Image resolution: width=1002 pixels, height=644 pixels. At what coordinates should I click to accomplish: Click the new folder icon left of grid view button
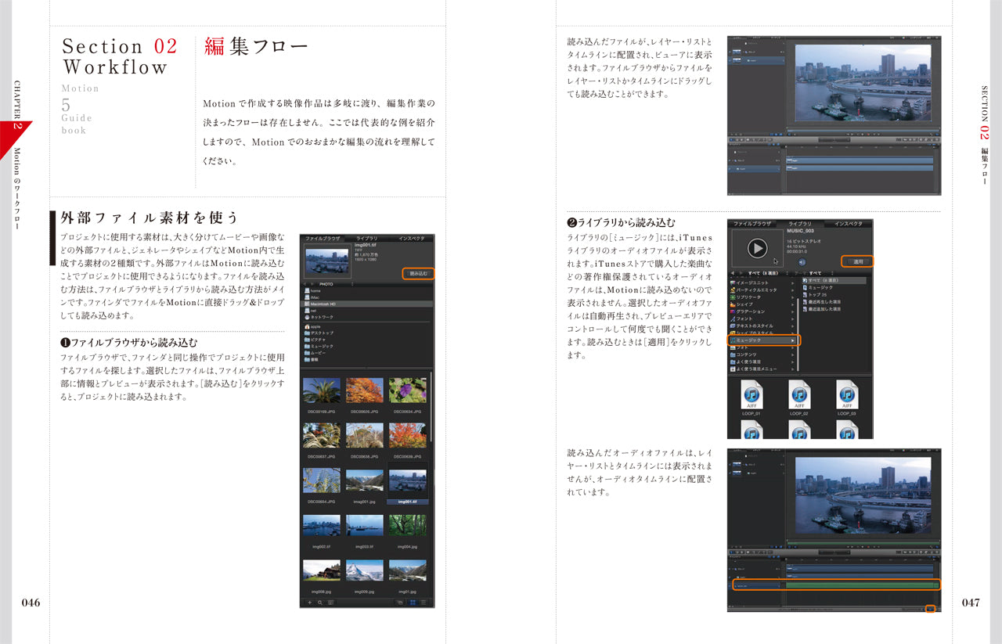400,603
